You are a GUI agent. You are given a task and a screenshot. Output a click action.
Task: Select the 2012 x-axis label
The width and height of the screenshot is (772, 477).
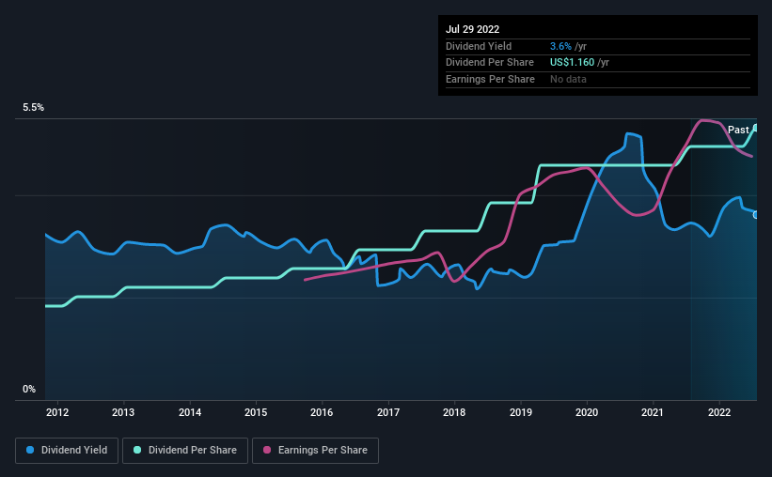pos(57,412)
